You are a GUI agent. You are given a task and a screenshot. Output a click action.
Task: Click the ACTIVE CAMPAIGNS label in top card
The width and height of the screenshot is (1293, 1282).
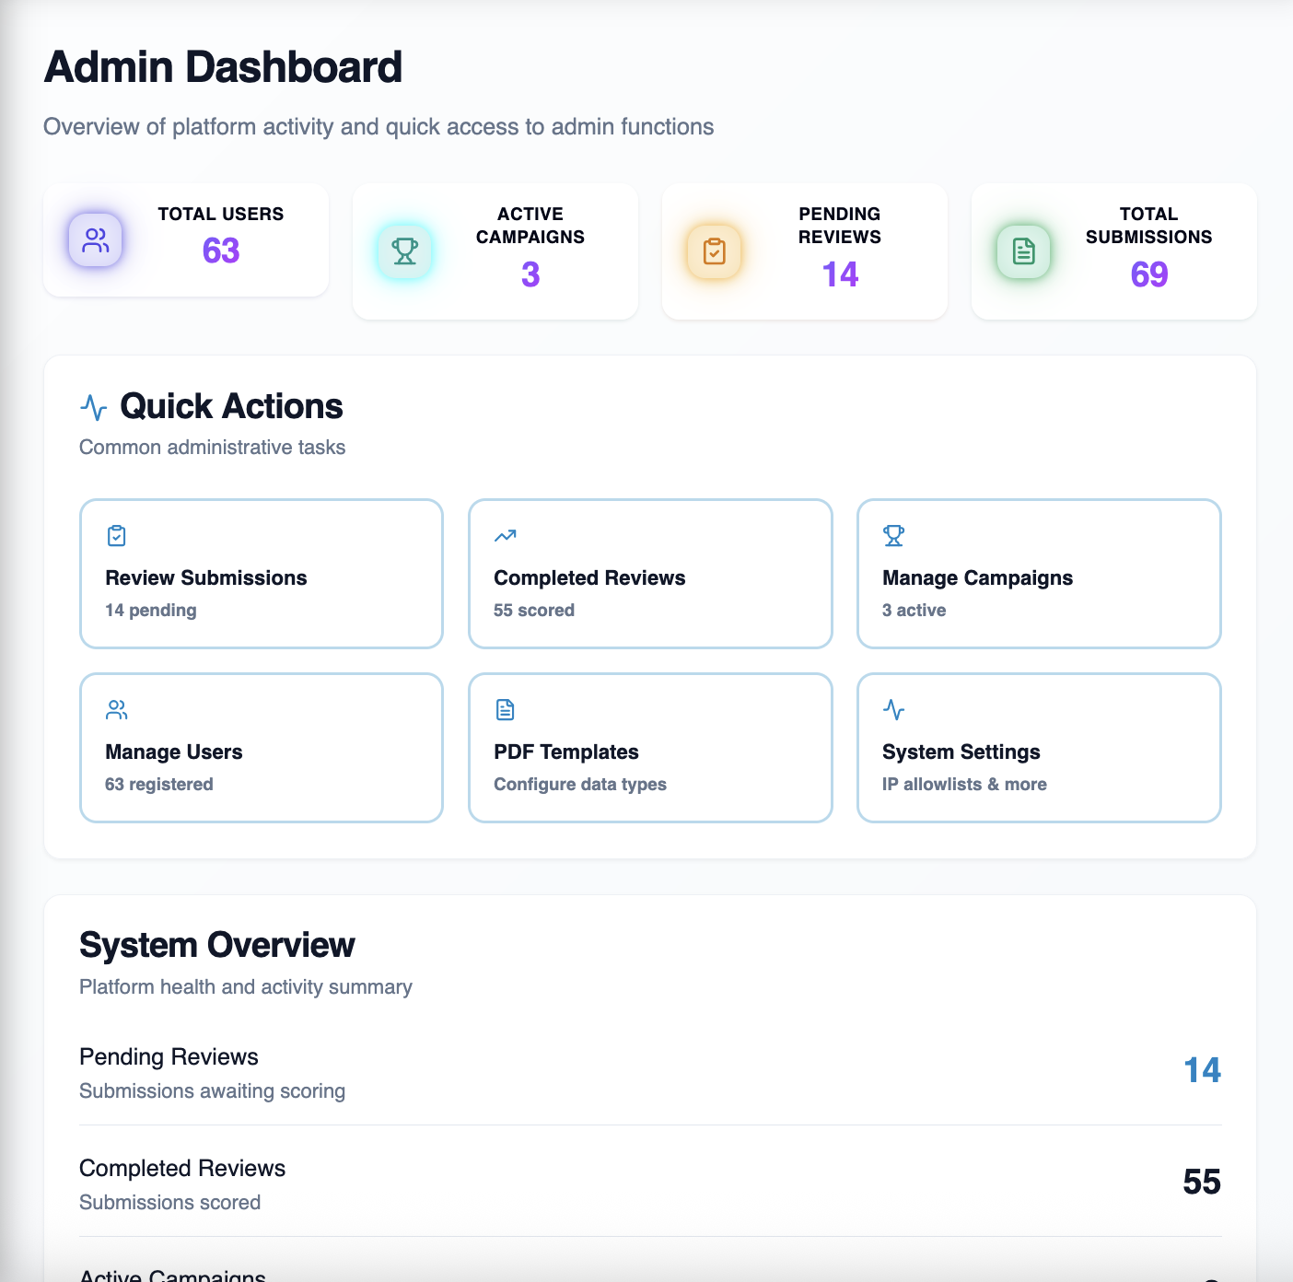[530, 226]
